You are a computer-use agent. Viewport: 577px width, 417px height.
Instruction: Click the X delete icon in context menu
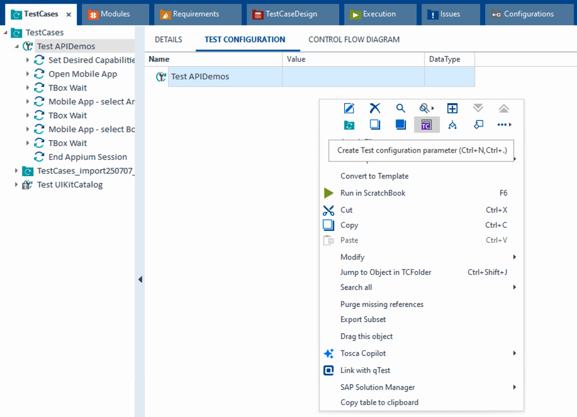click(x=374, y=108)
